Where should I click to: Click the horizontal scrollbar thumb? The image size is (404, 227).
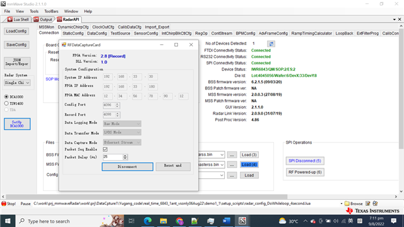(x=146, y=197)
